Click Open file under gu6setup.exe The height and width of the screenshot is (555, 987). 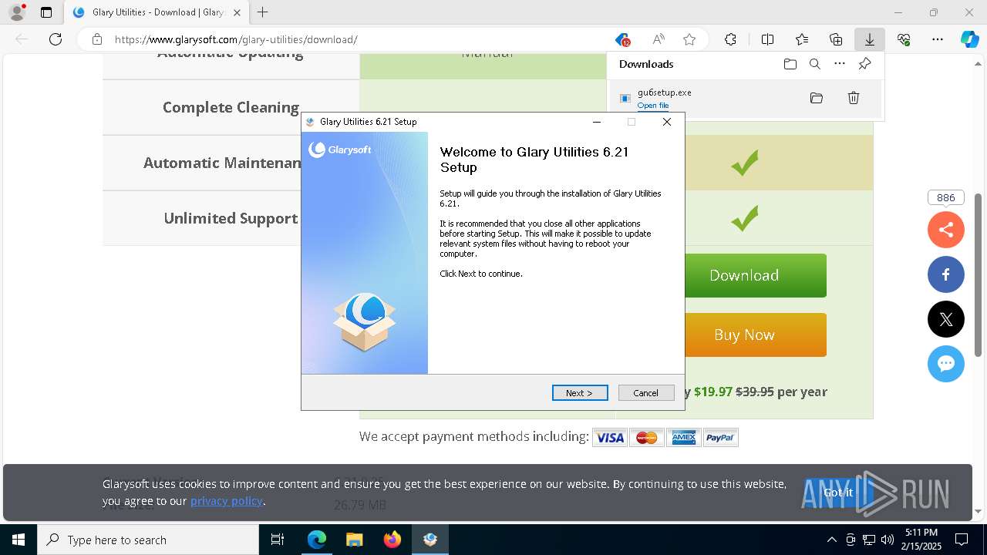[x=653, y=106]
